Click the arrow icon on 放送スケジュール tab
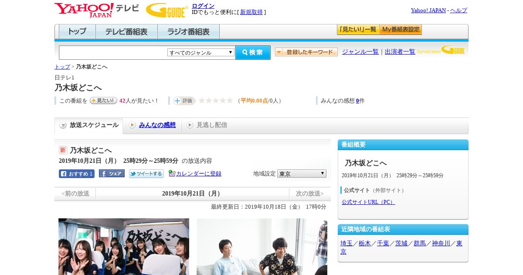Viewport: 523px width, 275px height. coord(63,125)
